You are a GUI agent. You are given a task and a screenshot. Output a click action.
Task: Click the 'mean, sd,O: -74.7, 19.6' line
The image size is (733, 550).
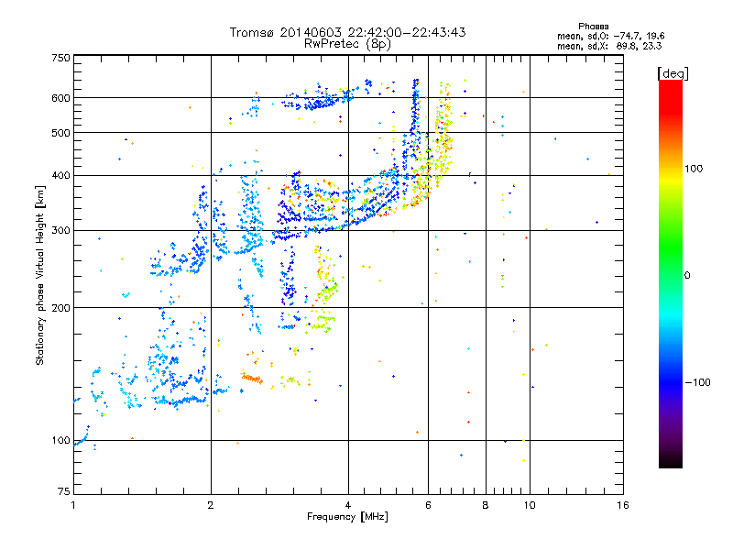coord(610,36)
